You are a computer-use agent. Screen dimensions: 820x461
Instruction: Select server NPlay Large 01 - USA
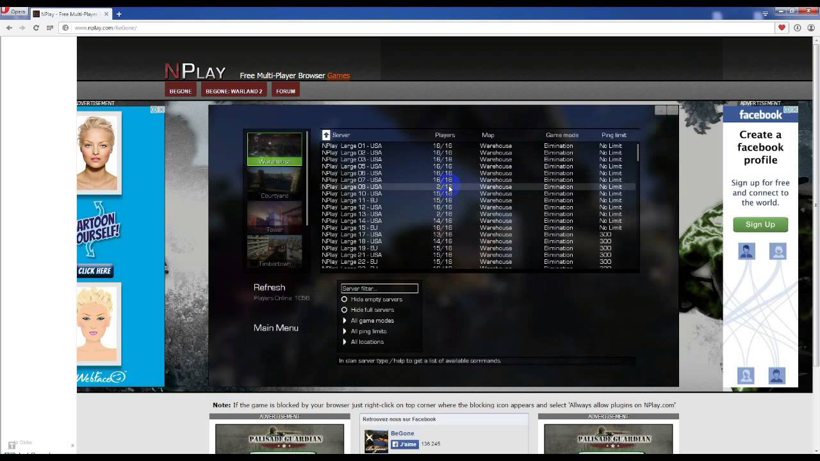point(478,146)
